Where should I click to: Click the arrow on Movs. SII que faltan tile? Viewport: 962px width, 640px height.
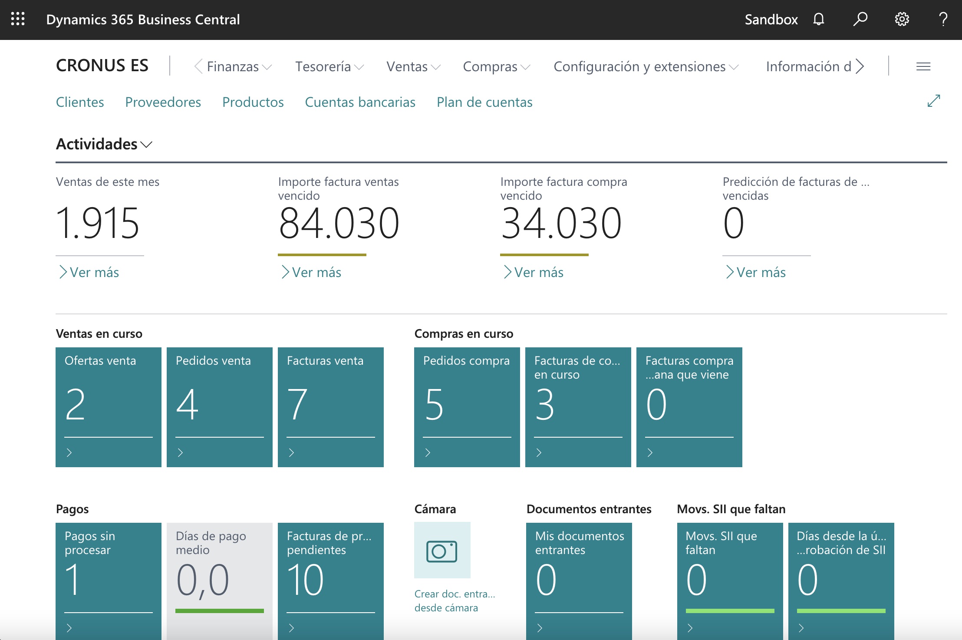point(690,628)
